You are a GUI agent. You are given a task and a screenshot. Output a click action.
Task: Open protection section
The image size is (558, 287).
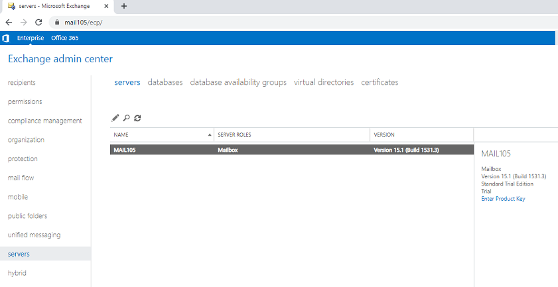[23, 158]
